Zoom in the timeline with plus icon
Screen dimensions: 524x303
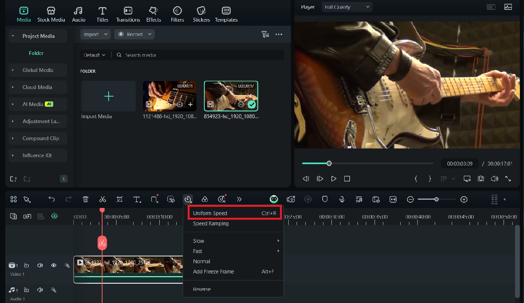(x=464, y=199)
